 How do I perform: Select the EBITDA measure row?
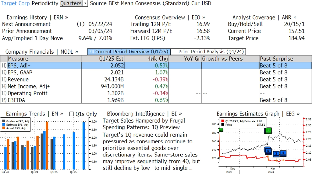[x=156, y=100]
